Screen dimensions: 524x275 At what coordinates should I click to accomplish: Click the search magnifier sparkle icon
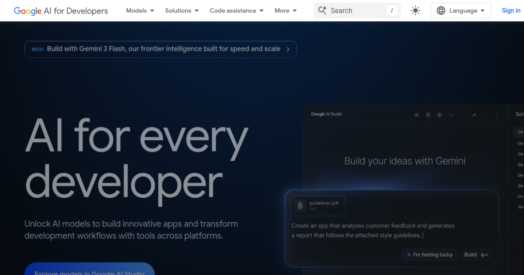click(x=322, y=10)
